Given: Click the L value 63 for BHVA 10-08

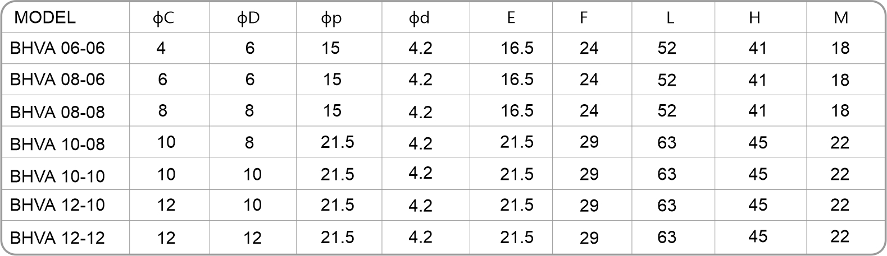Looking at the screenshot, I should coord(667,142).
